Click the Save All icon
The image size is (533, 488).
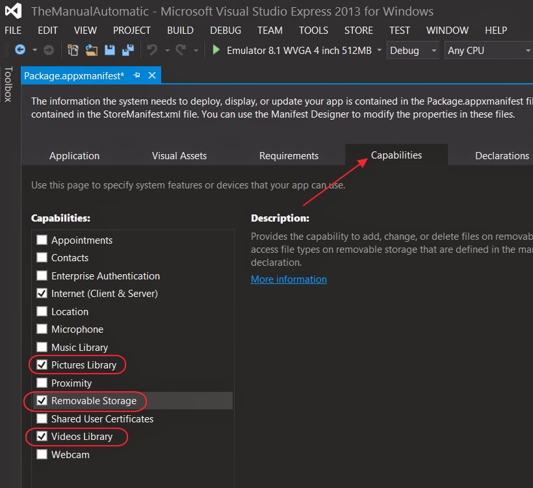128,50
